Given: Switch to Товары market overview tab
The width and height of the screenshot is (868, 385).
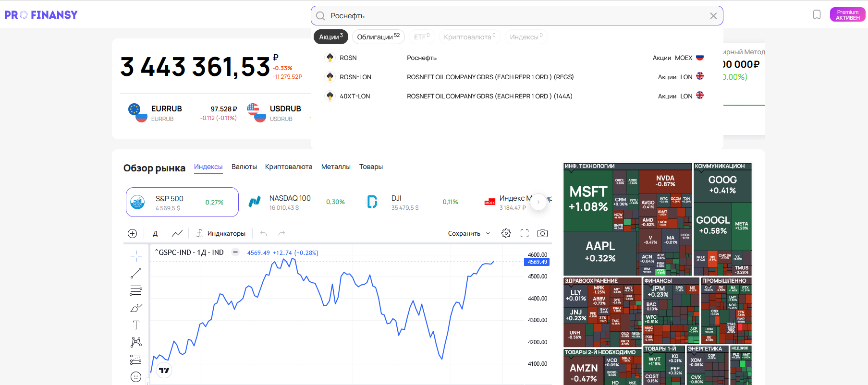Looking at the screenshot, I should (x=371, y=167).
